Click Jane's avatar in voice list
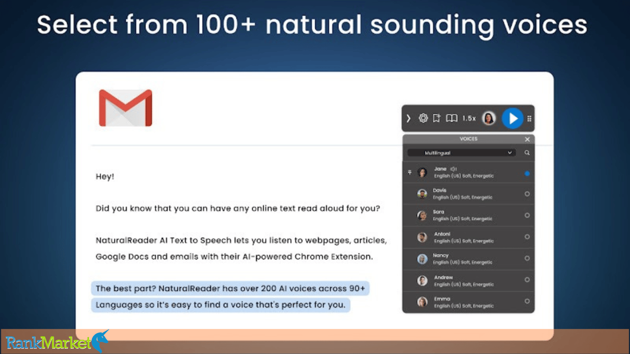This screenshot has width=630, height=354. pos(422,172)
